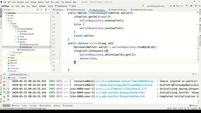Image resolution: width=201 pixels, height=113 pixels.
Task: Click the red Stop icon in Run panel
Action: click(4, 82)
